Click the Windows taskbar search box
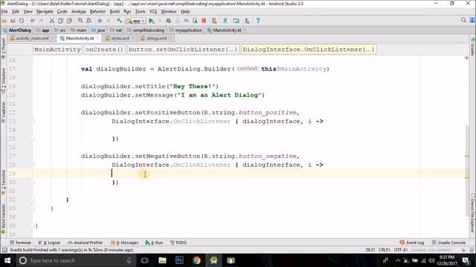Viewport: 476px width, 267px height. tap(75, 260)
